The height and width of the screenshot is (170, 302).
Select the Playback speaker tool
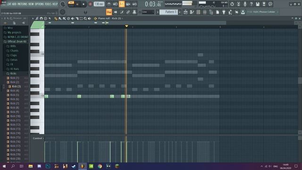tap(90, 18)
